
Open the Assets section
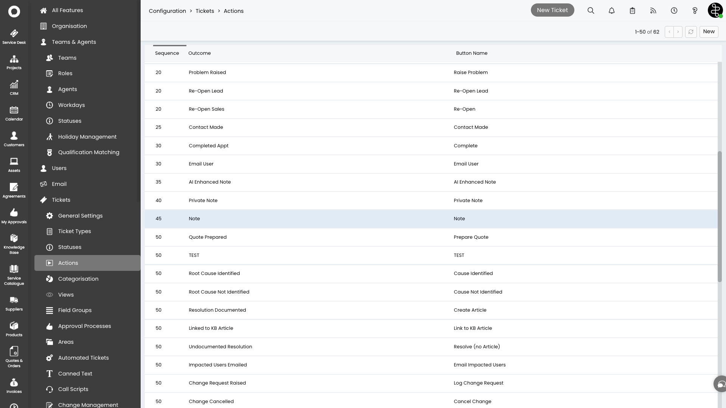click(x=14, y=164)
